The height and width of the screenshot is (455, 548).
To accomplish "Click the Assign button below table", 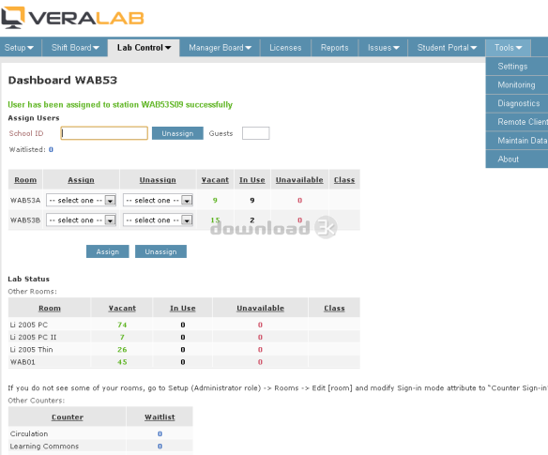I will pos(108,251).
